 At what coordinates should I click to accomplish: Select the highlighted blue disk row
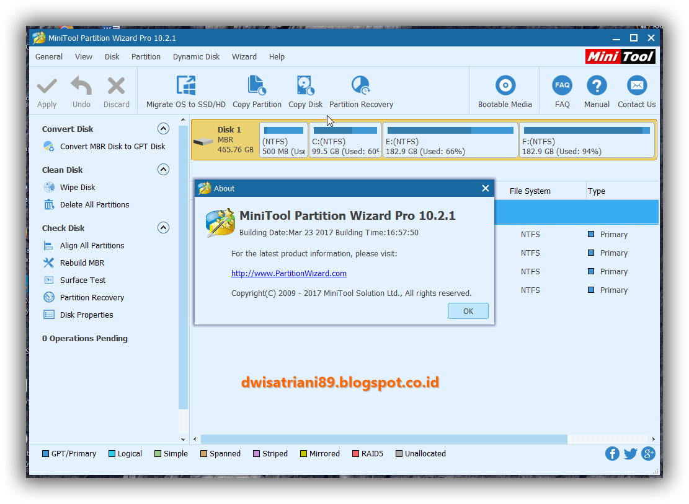[x=577, y=212]
